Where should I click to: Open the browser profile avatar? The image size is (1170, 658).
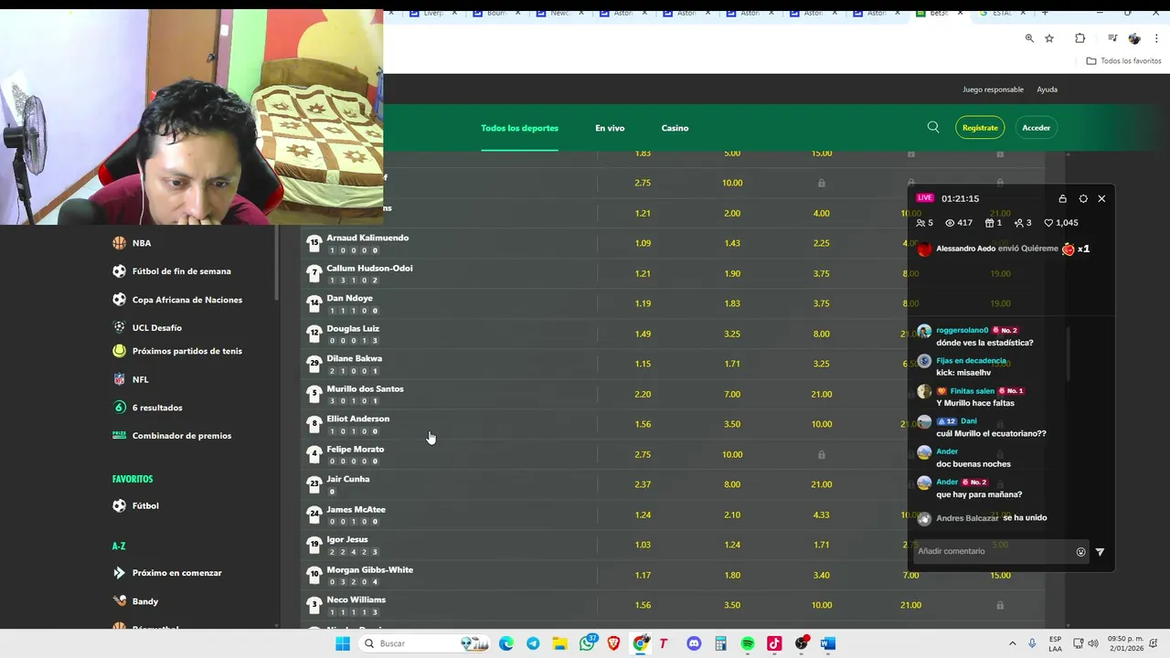[1134, 38]
